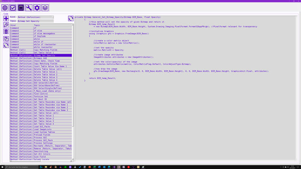
Task: Select the 'Preload Fields' row
Action: coord(41,135)
